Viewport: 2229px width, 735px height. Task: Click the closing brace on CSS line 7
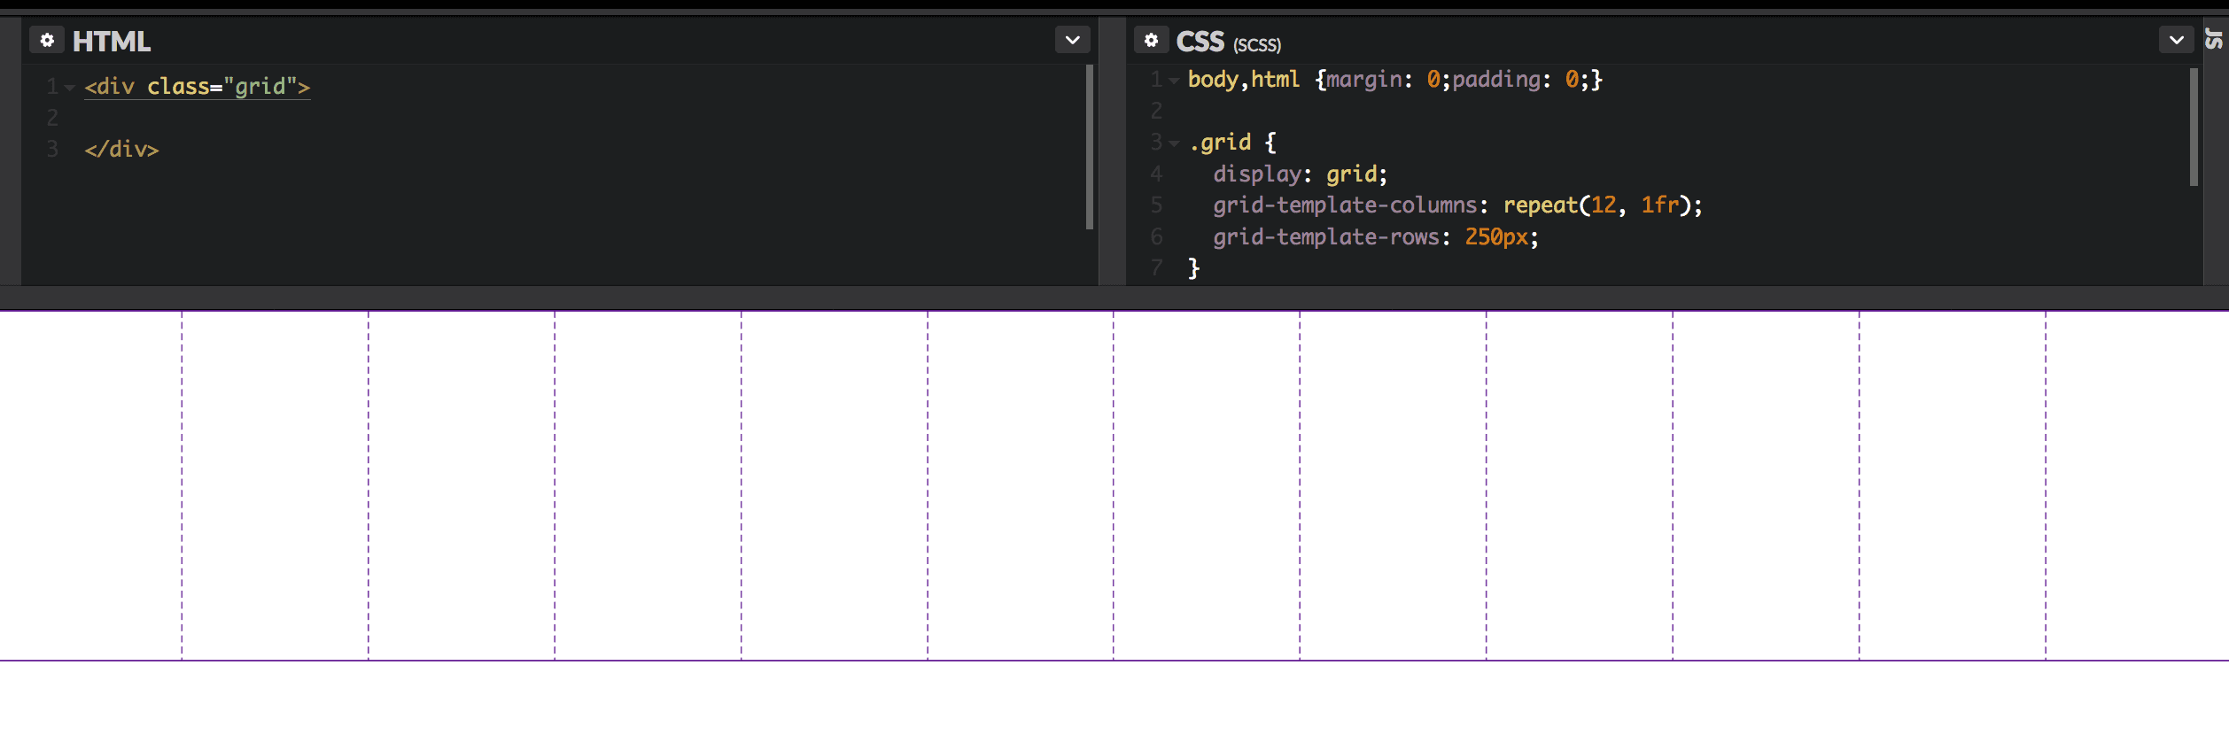point(1193,268)
